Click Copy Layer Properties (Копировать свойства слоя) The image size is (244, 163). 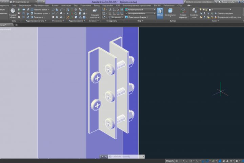[x=228, y=17]
